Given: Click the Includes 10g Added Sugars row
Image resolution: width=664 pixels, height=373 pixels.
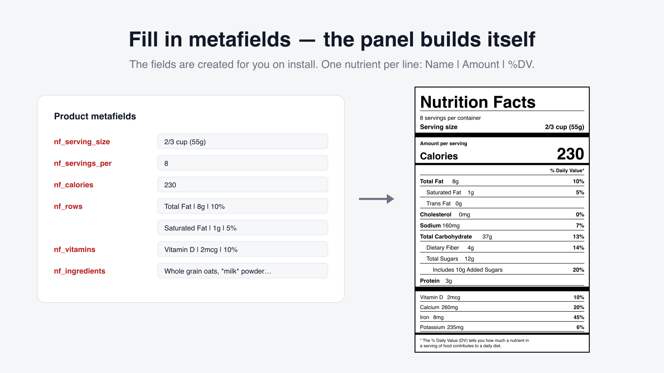Looking at the screenshot, I should pos(502,270).
